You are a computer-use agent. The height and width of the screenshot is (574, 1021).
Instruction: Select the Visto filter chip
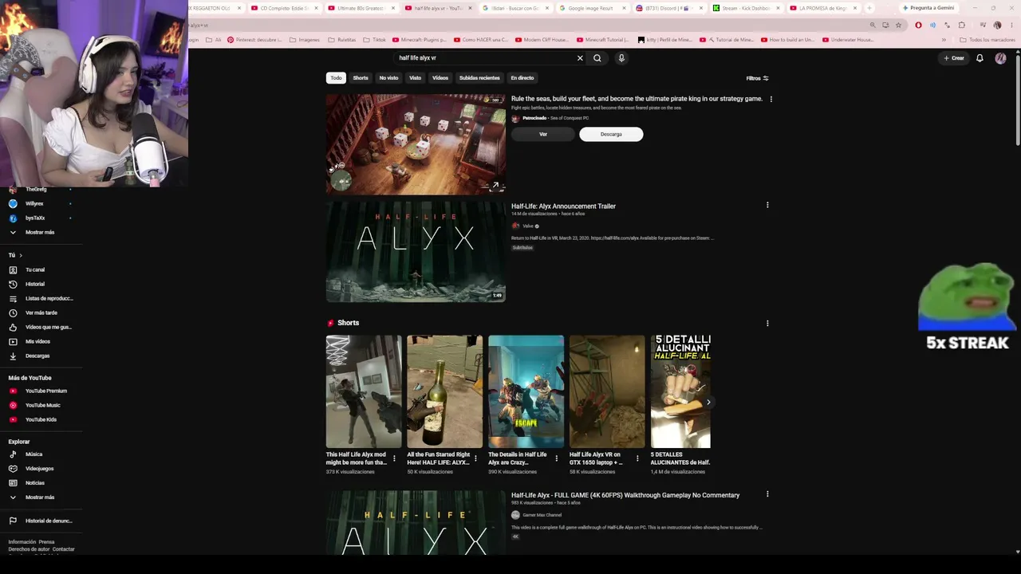point(415,78)
